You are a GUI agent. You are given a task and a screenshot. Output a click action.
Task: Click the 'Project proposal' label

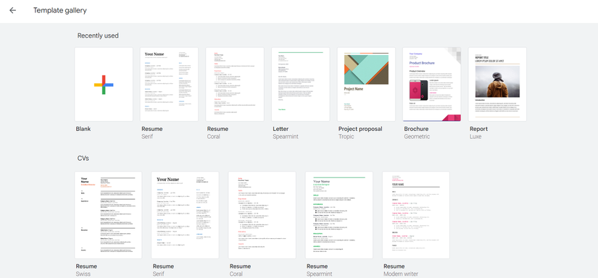pyautogui.click(x=360, y=129)
